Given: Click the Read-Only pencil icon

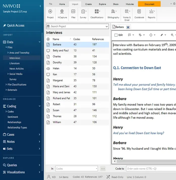Looking at the screenshot, I should click(x=108, y=177).
